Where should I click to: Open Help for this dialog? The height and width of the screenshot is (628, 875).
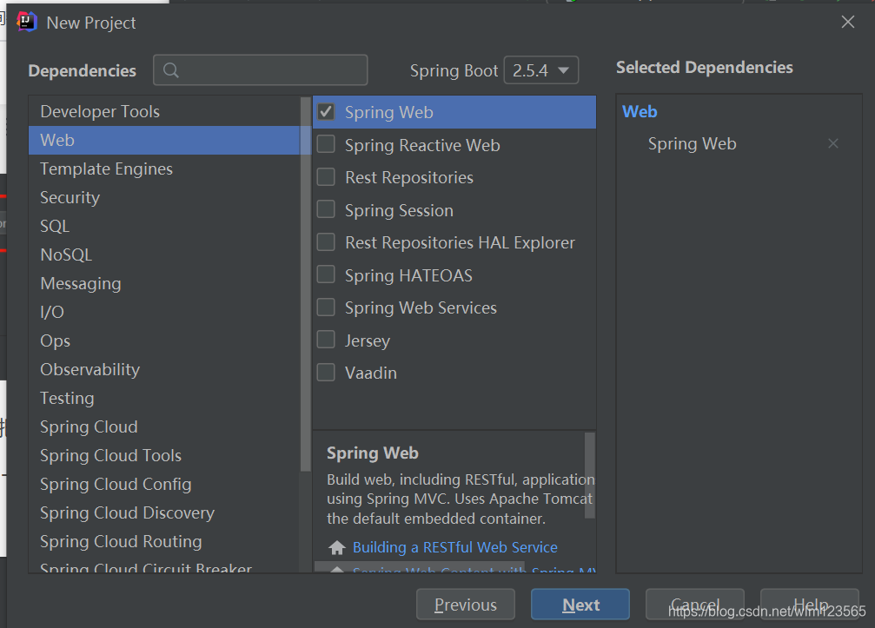point(810,605)
